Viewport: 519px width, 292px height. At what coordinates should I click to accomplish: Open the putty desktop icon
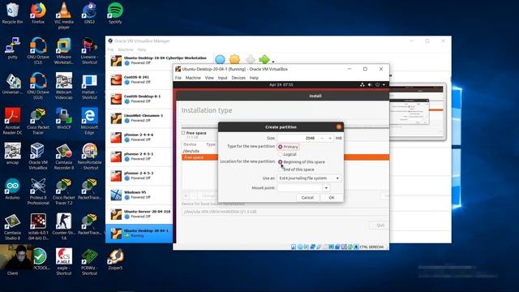(x=13, y=49)
